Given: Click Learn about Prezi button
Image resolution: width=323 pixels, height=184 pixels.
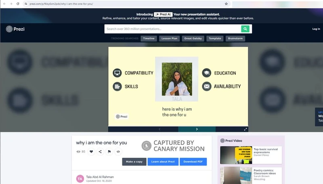Looking at the screenshot, I should tap(163, 161).
